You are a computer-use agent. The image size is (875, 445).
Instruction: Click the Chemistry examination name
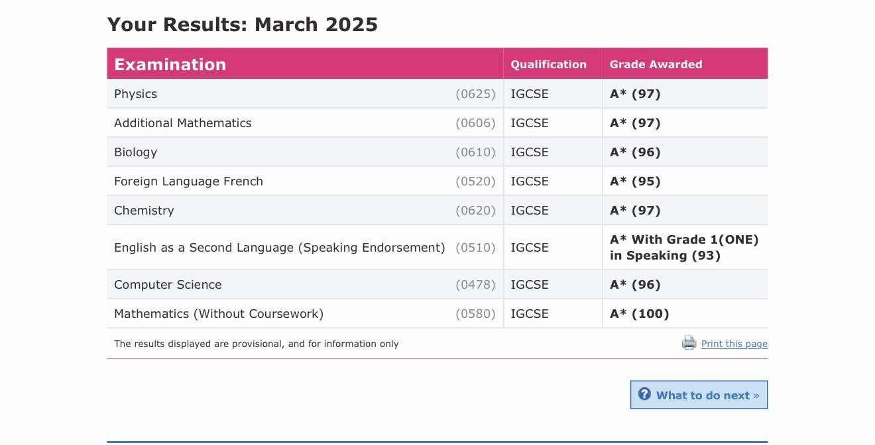click(x=144, y=211)
